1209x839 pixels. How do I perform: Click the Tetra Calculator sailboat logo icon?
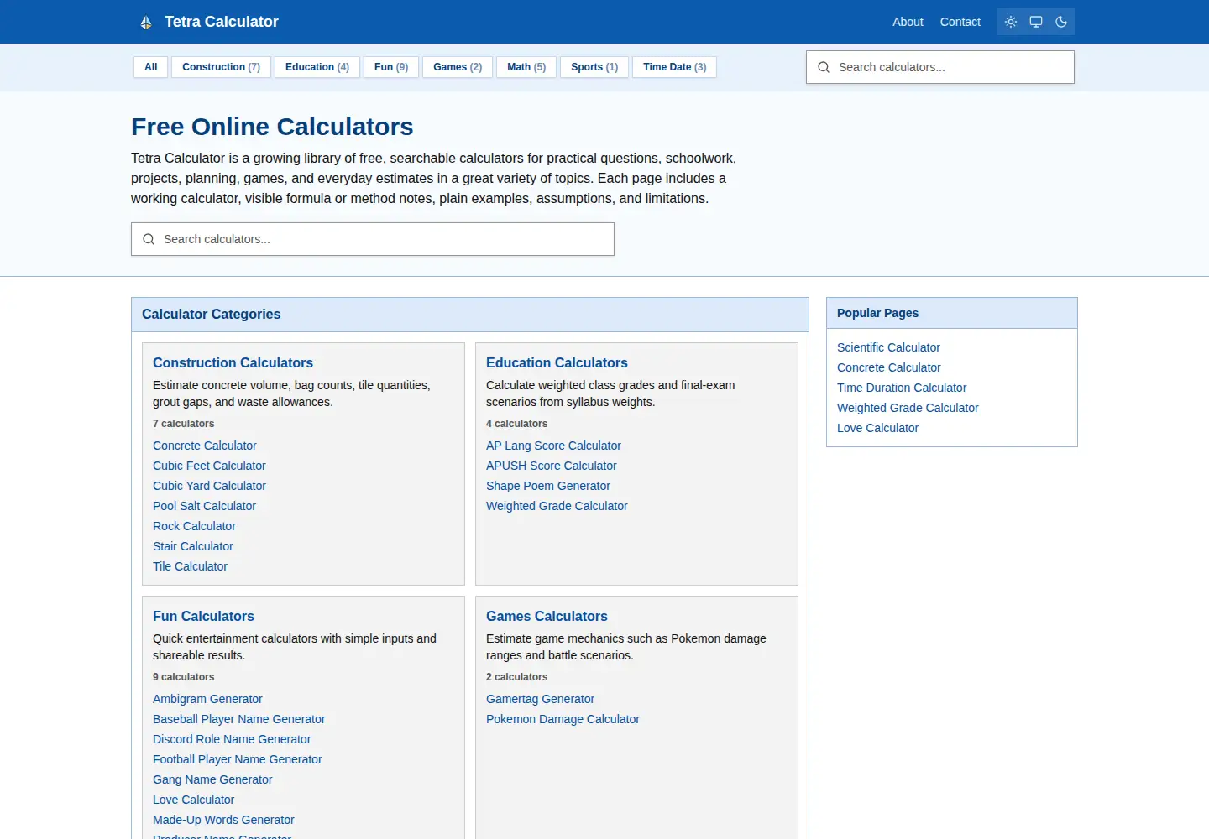click(x=146, y=23)
